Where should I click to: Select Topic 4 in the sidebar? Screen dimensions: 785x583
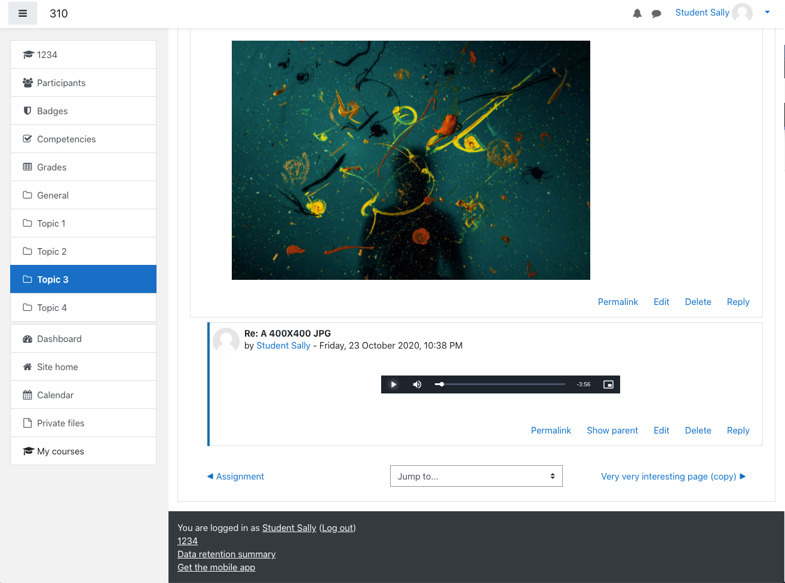[84, 307]
